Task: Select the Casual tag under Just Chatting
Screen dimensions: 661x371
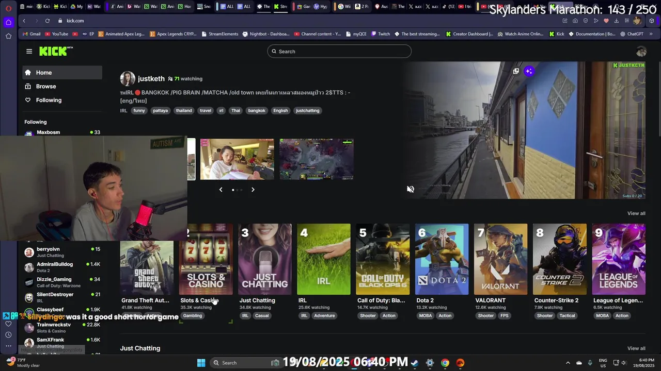Action: click(262, 315)
